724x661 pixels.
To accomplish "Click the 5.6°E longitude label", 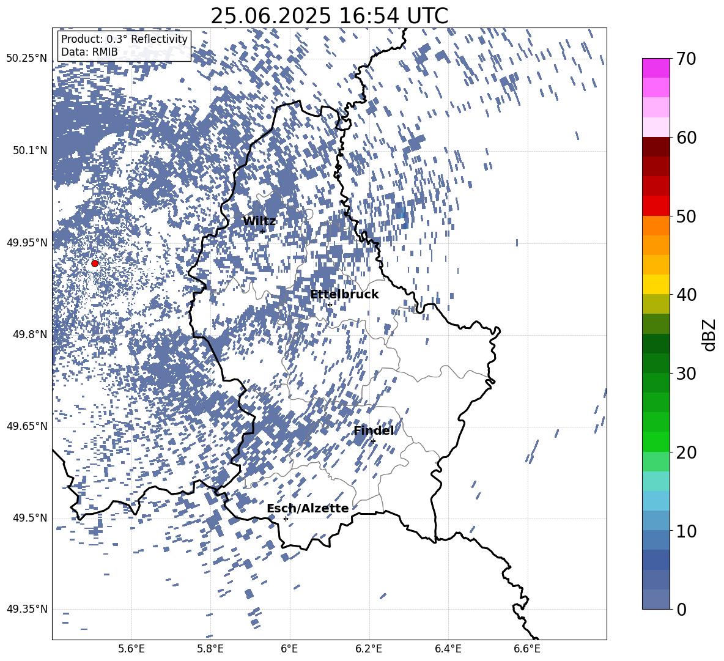I will 131,649.
